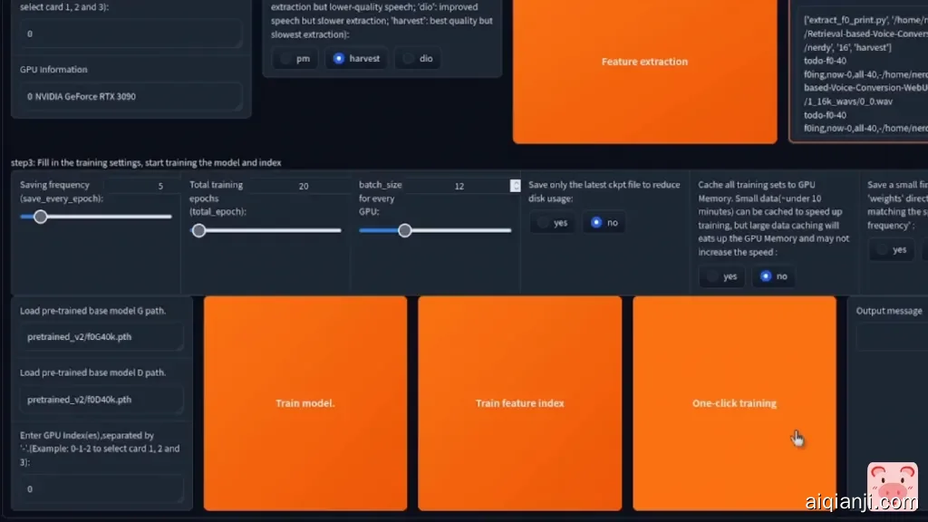Image resolution: width=928 pixels, height=522 pixels.
Task: Choose "yes" to save only latest ckpt file
Action: [x=552, y=222]
